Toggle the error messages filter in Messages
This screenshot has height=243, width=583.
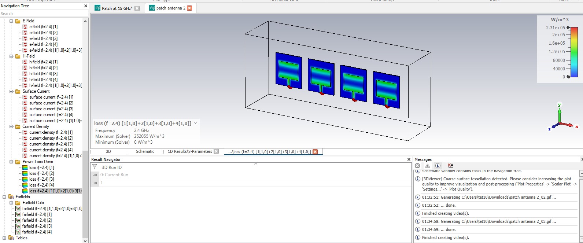click(417, 166)
